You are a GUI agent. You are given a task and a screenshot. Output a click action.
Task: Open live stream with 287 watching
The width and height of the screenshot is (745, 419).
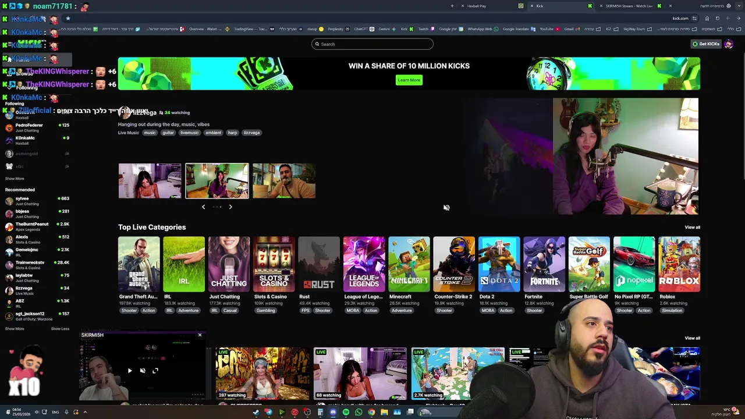point(262,374)
